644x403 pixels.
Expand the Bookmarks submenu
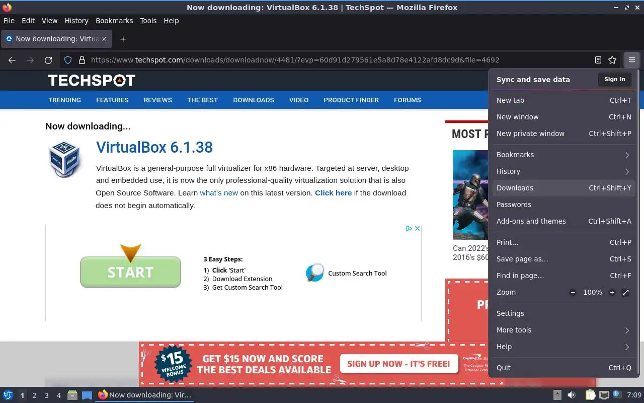click(x=563, y=155)
